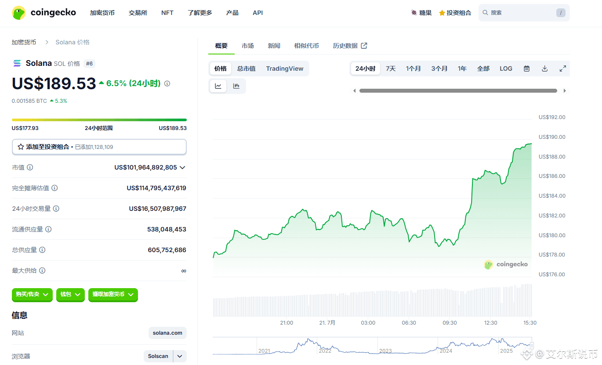Click the 0.001585 BTC value

[x=29, y=101]
